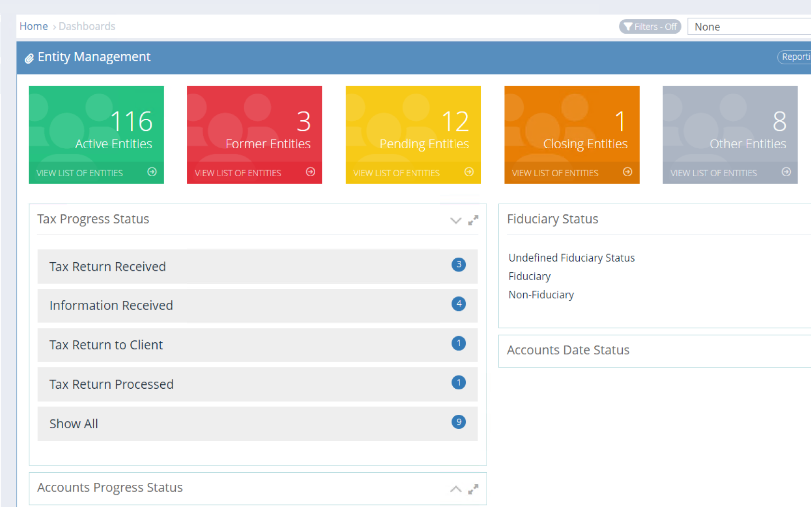Click the arrow icon on Closing Entities tile
Screen dimensions: 811x507
click(x=627, y=172)
